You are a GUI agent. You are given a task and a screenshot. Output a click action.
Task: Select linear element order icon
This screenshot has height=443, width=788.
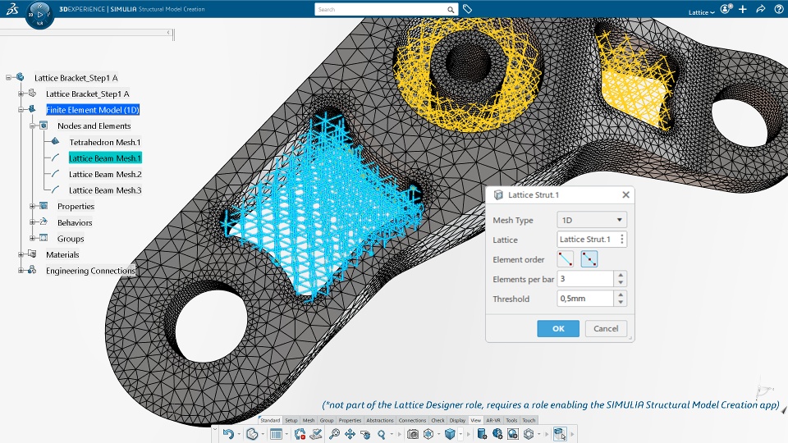coord(566,259)
